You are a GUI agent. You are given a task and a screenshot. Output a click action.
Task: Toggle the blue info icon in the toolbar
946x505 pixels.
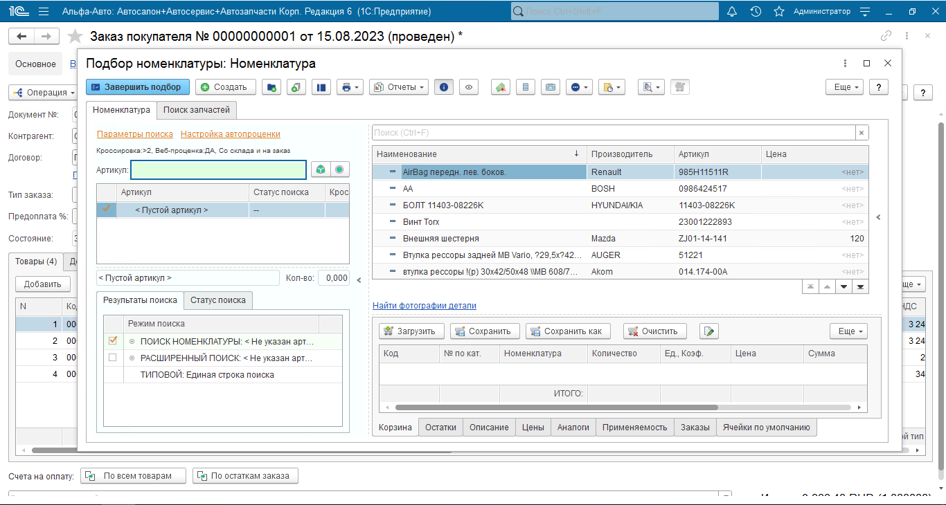pos(443,87)
